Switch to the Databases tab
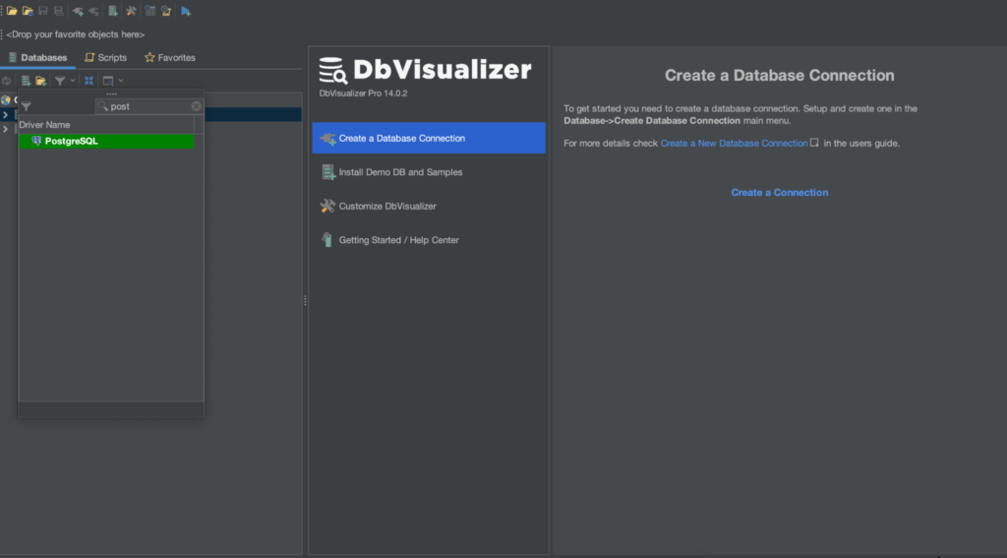The image size is (1007, 558). [38, 57]
